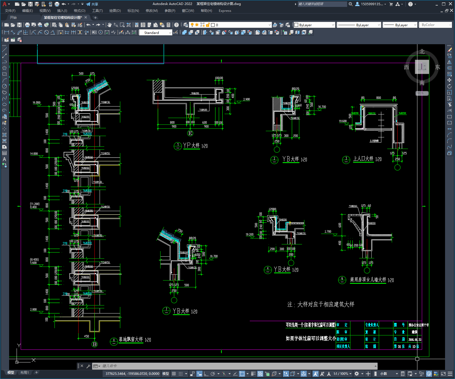
Task: Open the 修改(M) menu
Action: tap(152, 11)
